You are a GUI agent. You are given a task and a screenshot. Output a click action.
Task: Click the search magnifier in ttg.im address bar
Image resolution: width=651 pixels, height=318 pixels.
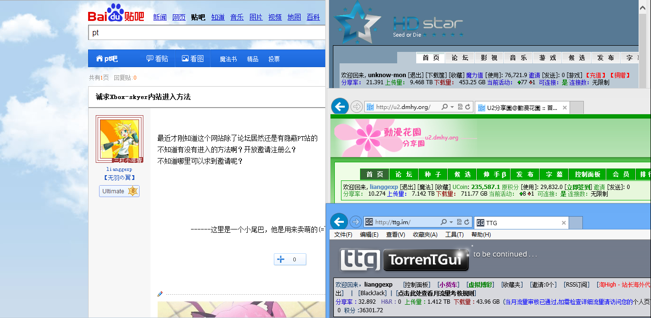tap(444, 222)
